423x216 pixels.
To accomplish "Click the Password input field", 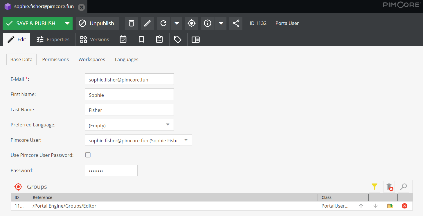I will click(111, 170).
